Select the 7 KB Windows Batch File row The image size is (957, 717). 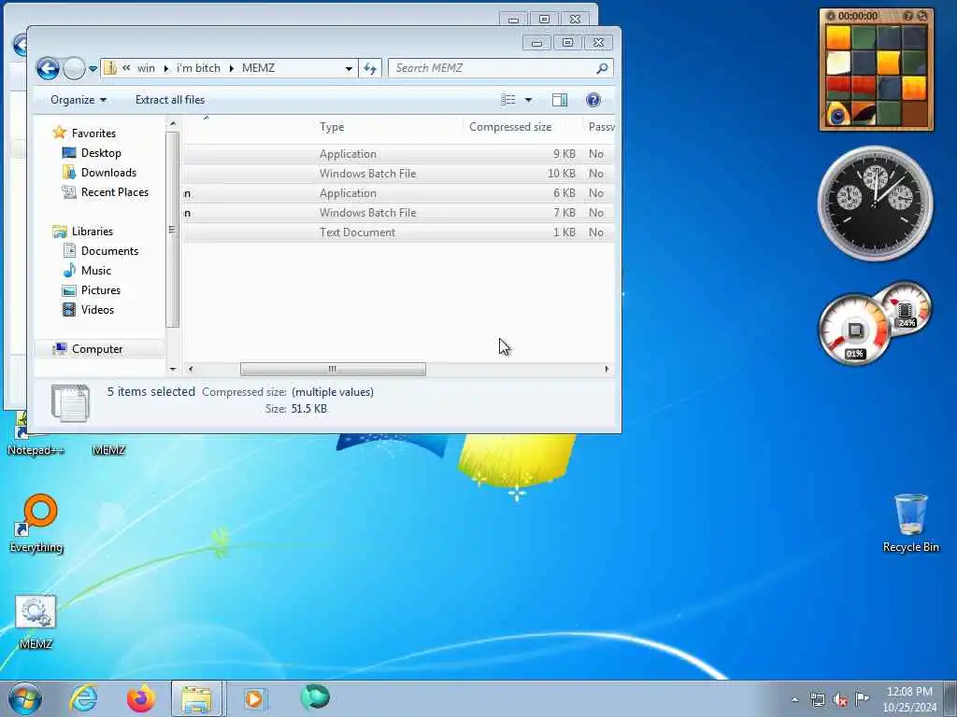pos(398,213)
